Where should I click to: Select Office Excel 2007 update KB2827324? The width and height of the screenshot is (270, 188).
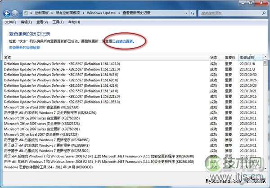pos(41,134)
